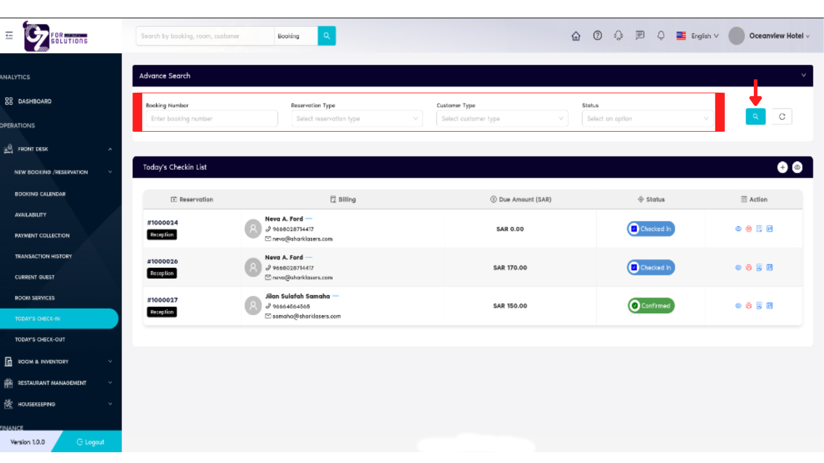Click the home icon in top bar
The width and height of the screenshot is (824, 463).
tap(576, 36)
